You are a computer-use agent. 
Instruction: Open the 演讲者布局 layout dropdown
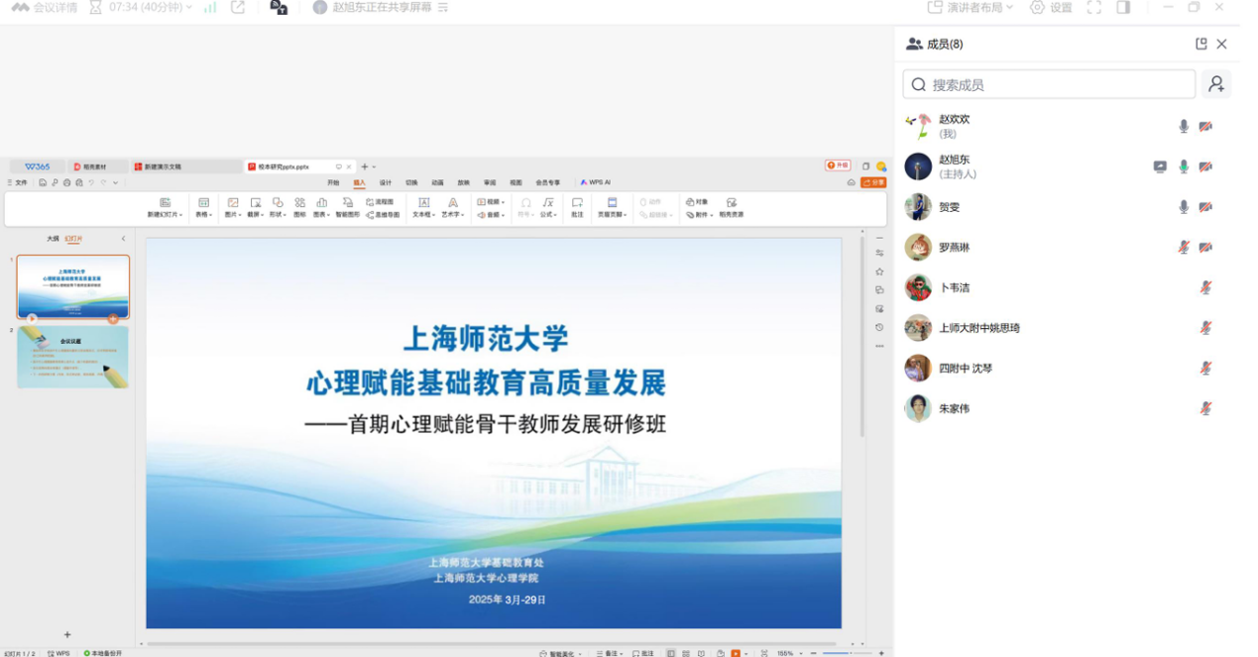971,7
